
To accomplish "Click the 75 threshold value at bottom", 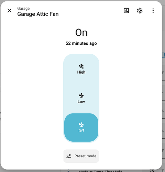I will click(152, 171).
